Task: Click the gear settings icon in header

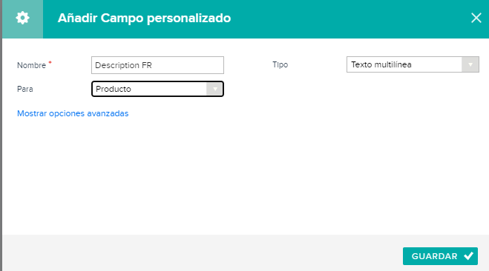Action: coord(22,18)
